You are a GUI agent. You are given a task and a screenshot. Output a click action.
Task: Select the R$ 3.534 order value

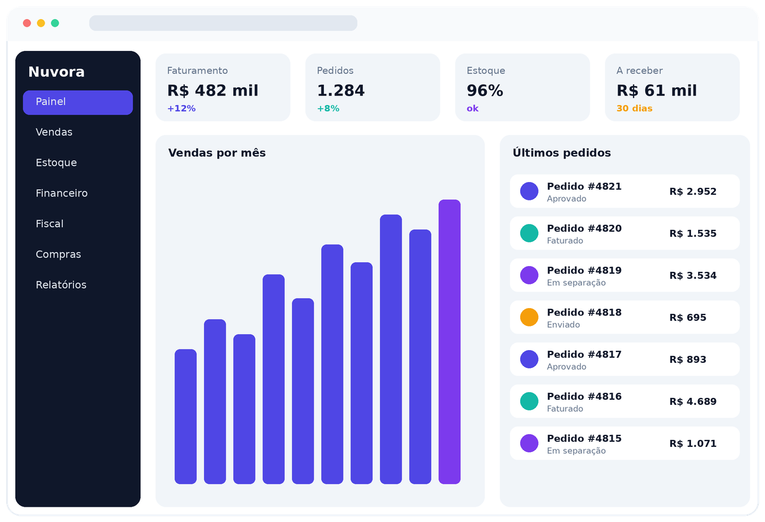point(693,276)
